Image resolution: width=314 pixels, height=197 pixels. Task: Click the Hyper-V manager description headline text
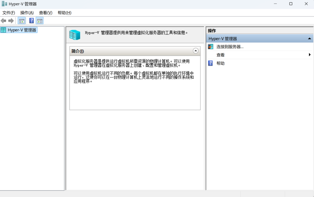[136, 33]
